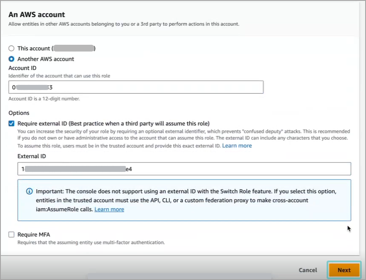Screen dimensions: 366x280
Task: Click Cancel to dismiss the role setup
Action: click(x=308, y=270)
